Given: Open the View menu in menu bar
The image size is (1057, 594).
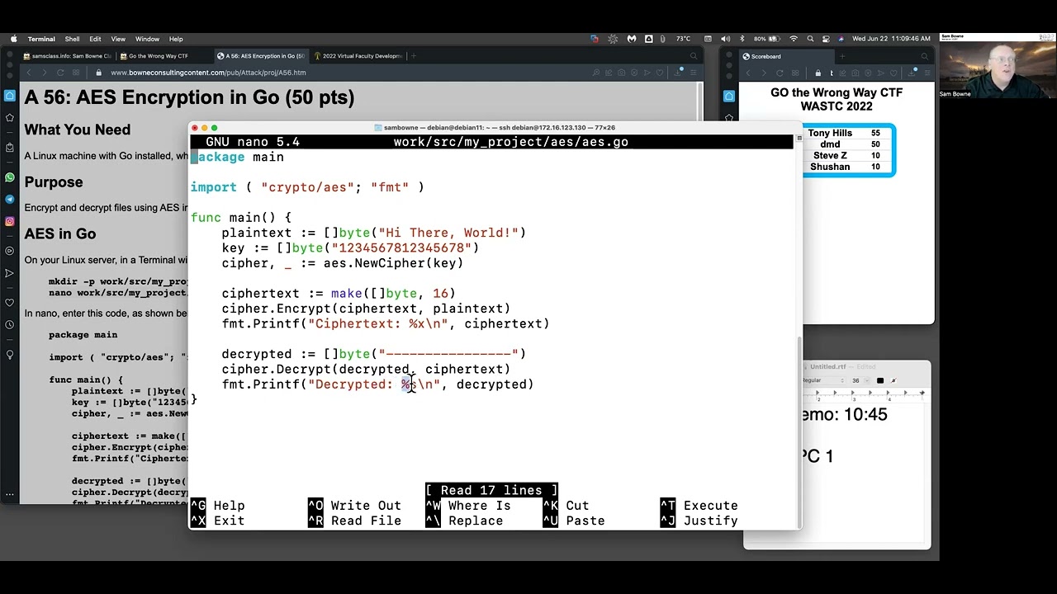Looking at the screenshot, I should pos(118,39).
